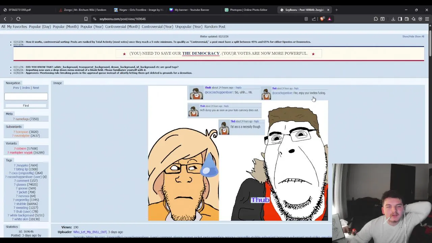Switch to the Negev Girls Frontline tab
Screen dimensions: 432x243
coord(139,10)
